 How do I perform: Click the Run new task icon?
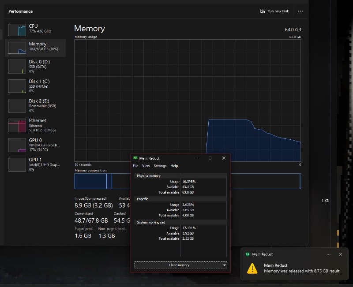[263, 11]
